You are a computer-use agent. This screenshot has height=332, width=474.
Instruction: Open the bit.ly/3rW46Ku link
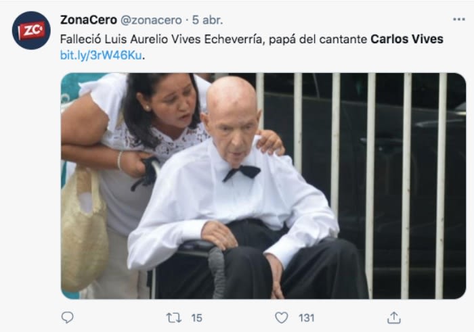[x=101, y=55]
